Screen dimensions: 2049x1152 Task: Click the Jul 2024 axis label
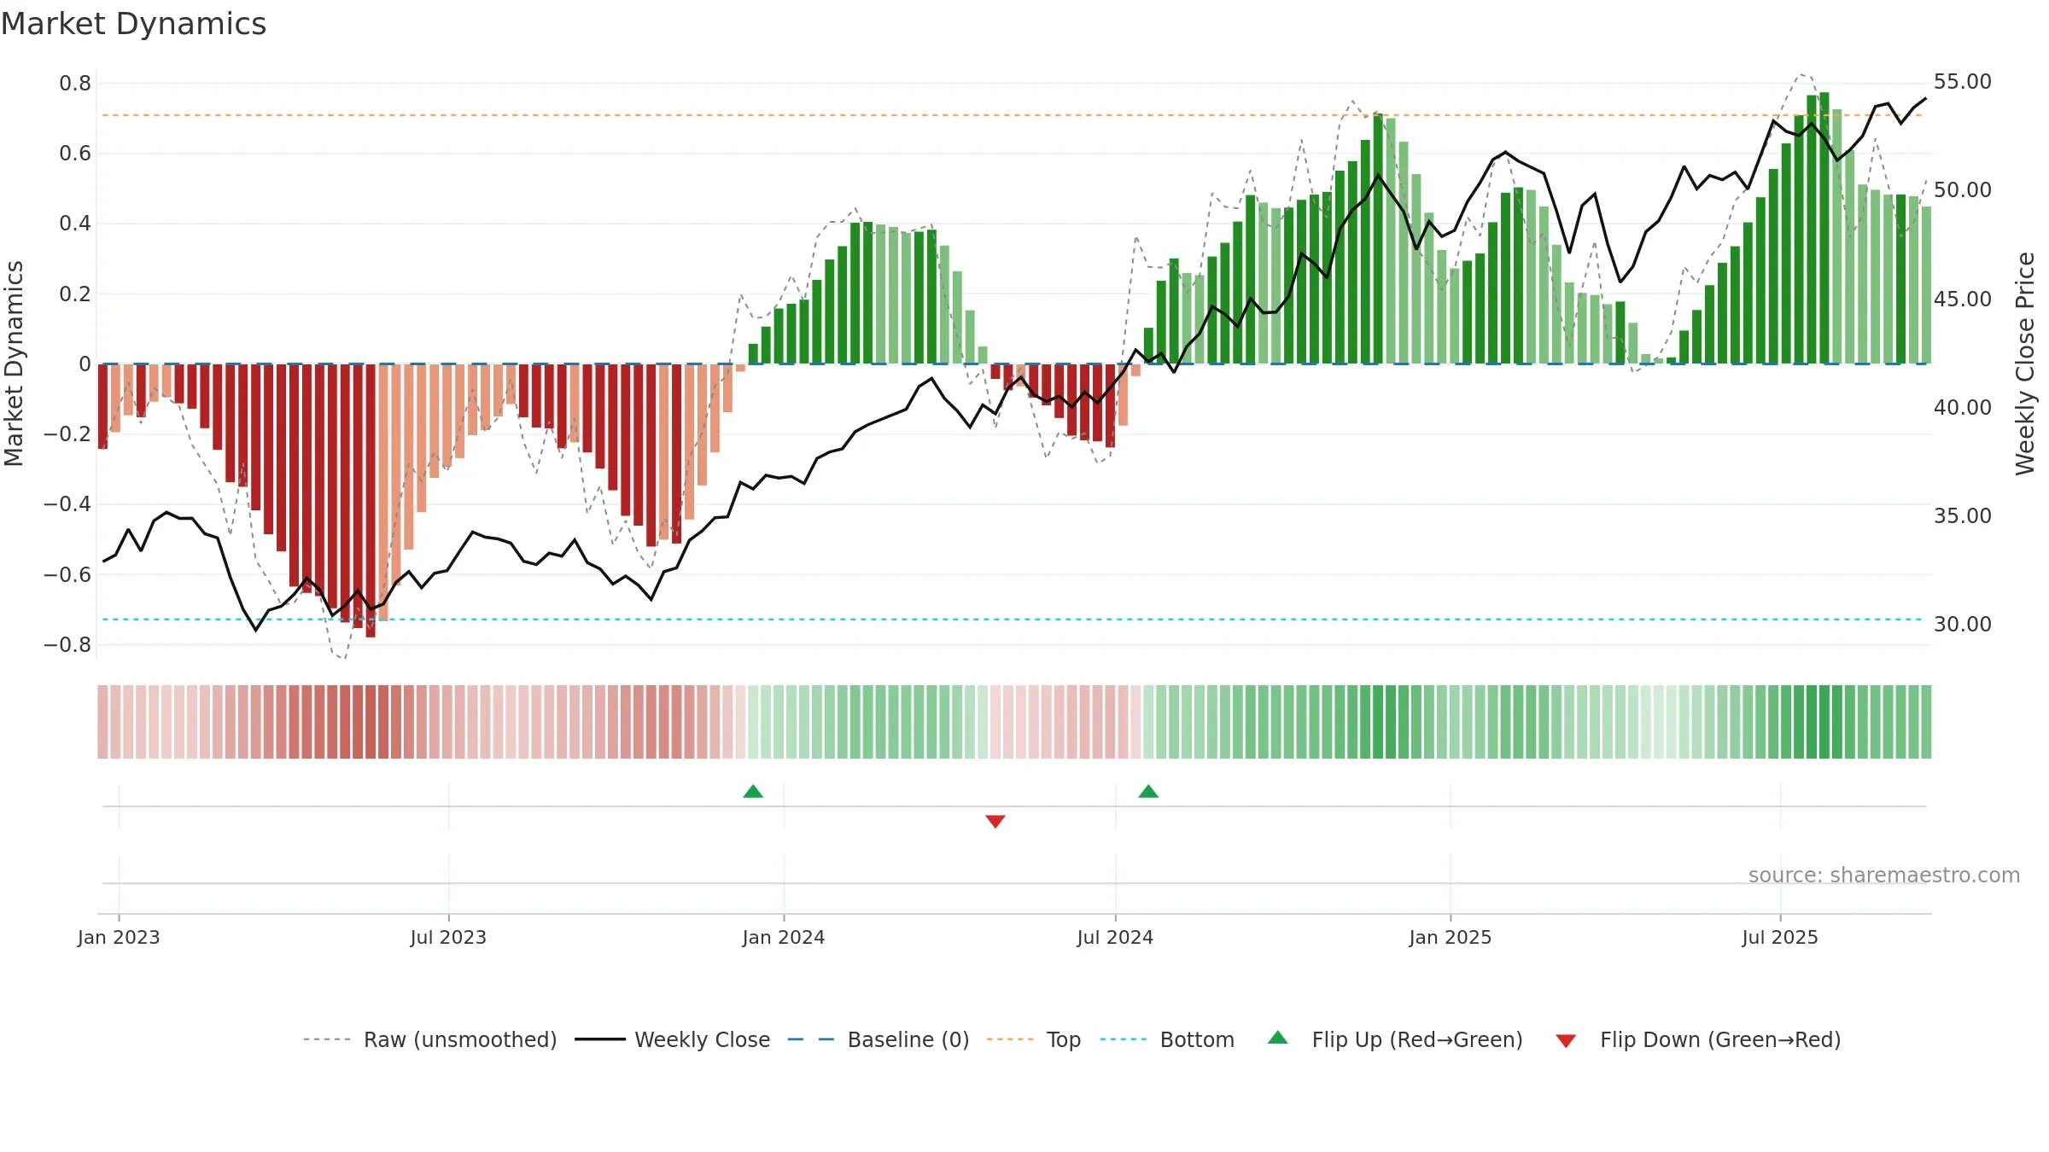coord(1115,937)
